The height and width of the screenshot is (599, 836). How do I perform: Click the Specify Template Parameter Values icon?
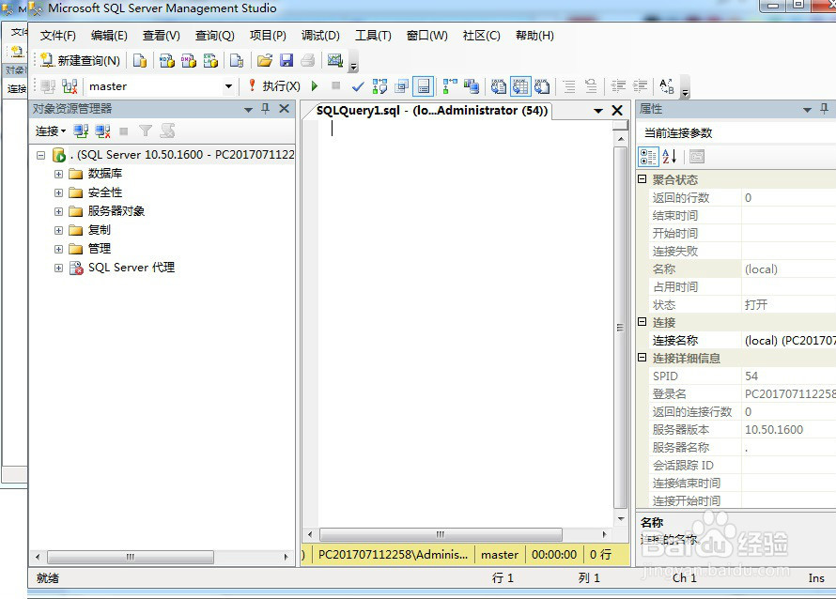pos(667,86)
